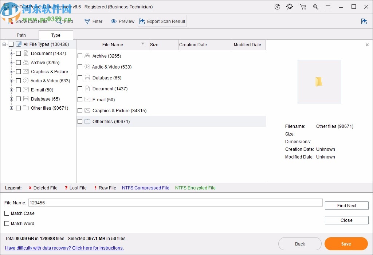Click the Export Scan Result button
This screenshot has width=373, height=255.
[162, 21]
